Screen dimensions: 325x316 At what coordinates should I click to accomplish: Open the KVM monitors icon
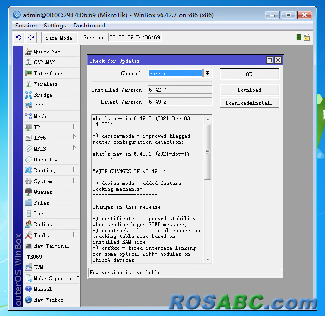point(28,267)
